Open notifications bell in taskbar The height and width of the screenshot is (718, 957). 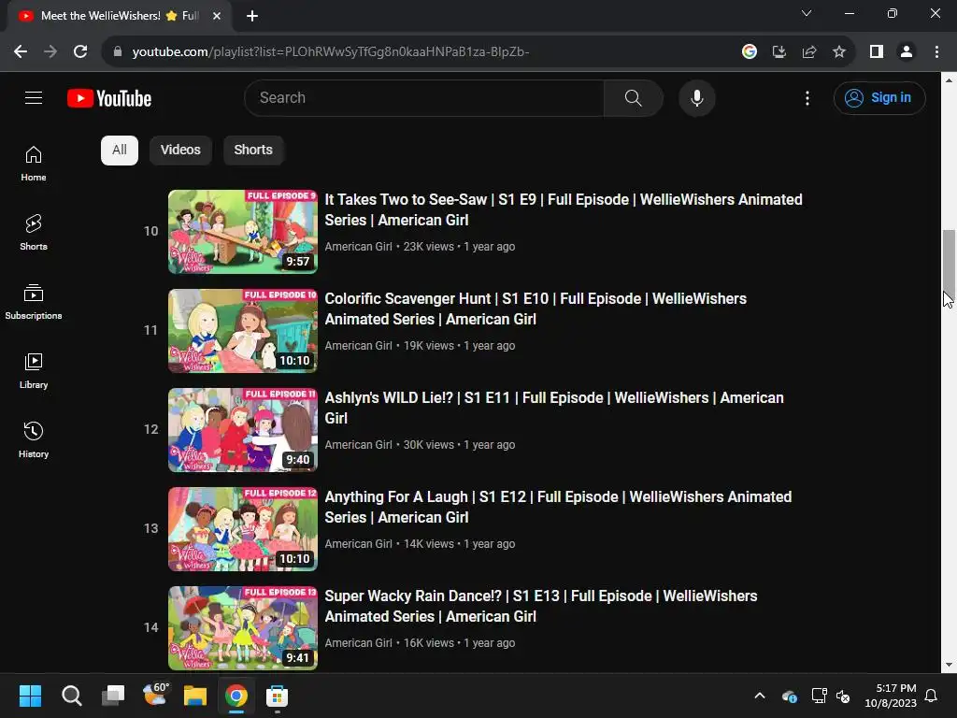[x=932, y=696]
